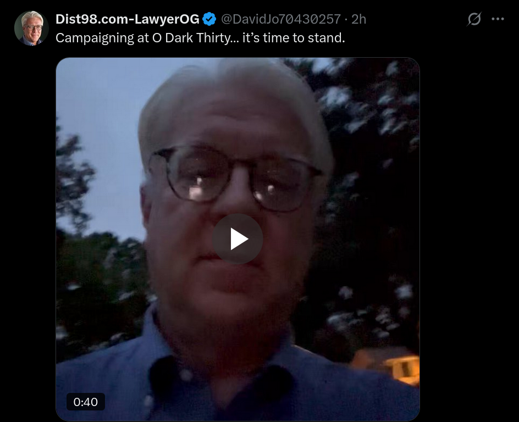This screenshot has height=422, width=519.
Task: Open the post via 2h timestamp
Action: (359, 19)
